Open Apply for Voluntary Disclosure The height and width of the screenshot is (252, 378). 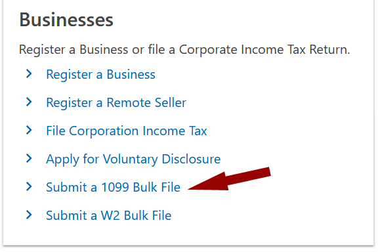(x=133, y=159)
